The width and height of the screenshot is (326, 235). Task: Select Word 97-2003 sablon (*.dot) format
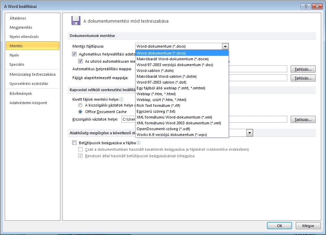(x=182, y=82)
